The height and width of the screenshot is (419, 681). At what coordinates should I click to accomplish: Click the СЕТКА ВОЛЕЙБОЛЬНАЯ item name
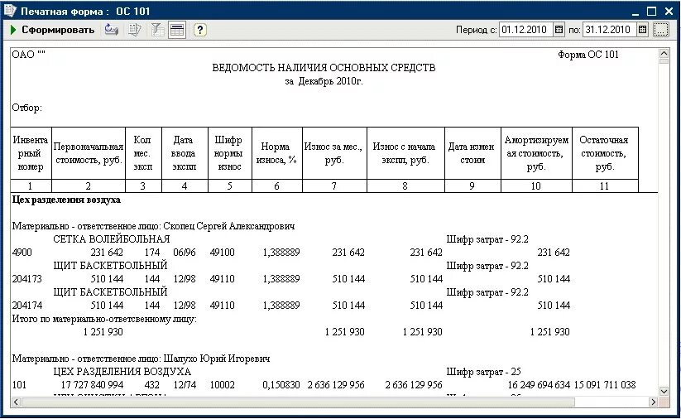[x=111, y=239]
